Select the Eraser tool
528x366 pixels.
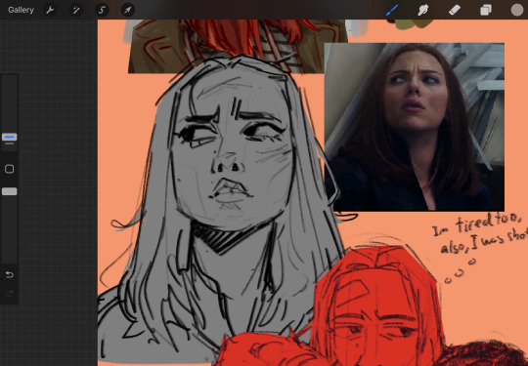(x=455, y=10)
